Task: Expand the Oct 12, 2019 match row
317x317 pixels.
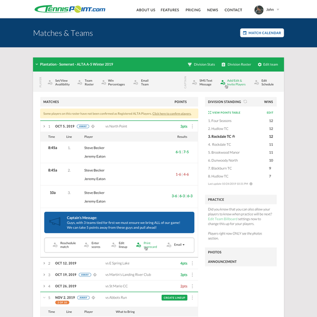Action: point(44,263)
